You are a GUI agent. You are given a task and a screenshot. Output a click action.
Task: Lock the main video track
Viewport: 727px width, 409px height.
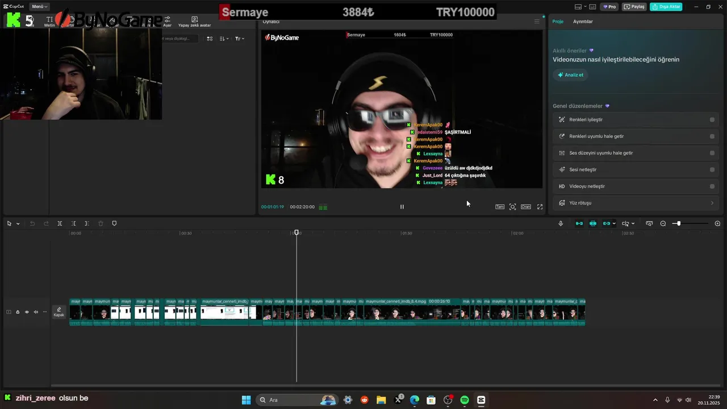tap(18, 312)
